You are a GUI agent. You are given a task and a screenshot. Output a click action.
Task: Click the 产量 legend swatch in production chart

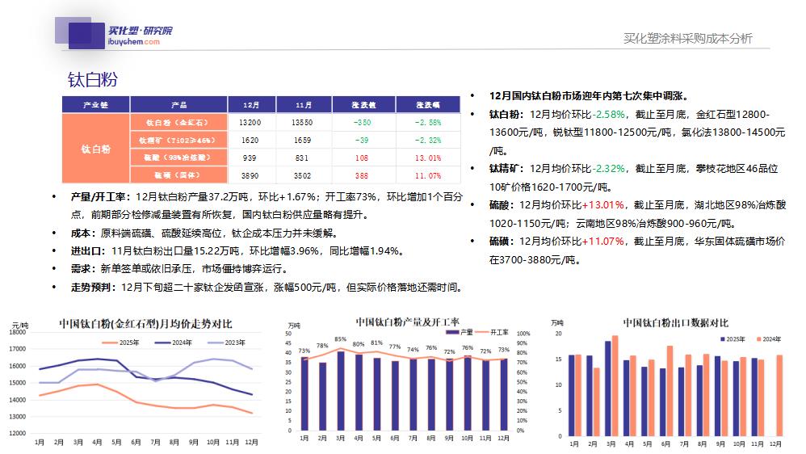(453, 332)
